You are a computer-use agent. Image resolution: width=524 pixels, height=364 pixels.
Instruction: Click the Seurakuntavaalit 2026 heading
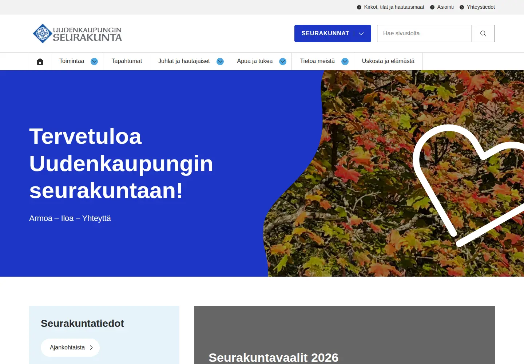274,357
